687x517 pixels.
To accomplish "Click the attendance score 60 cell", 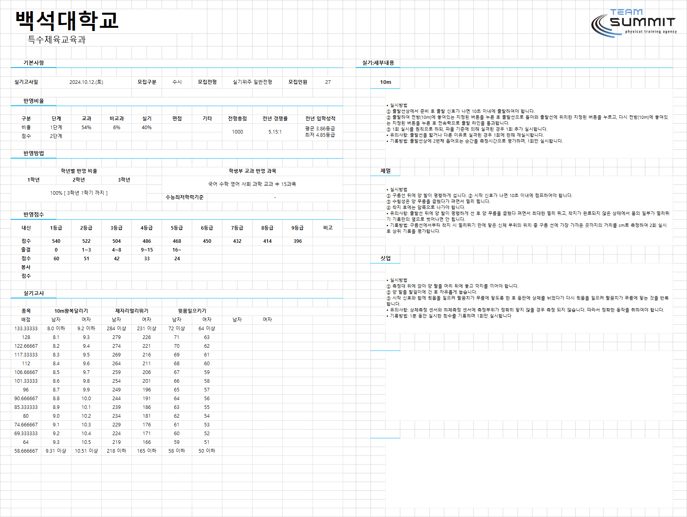I will (56, 259).
